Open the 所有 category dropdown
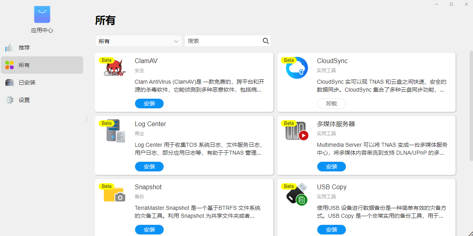The width and height of the screenshot is (473, 236). [139, 41]
